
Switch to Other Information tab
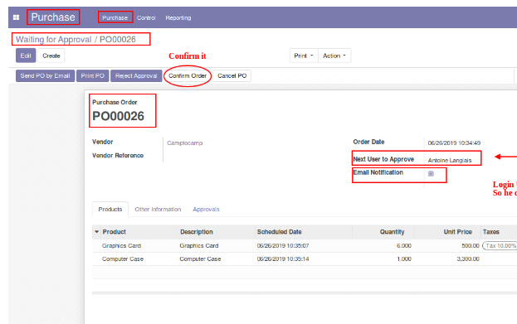coord(158,210)
